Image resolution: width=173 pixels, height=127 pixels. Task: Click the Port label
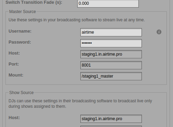coord(14,64)
